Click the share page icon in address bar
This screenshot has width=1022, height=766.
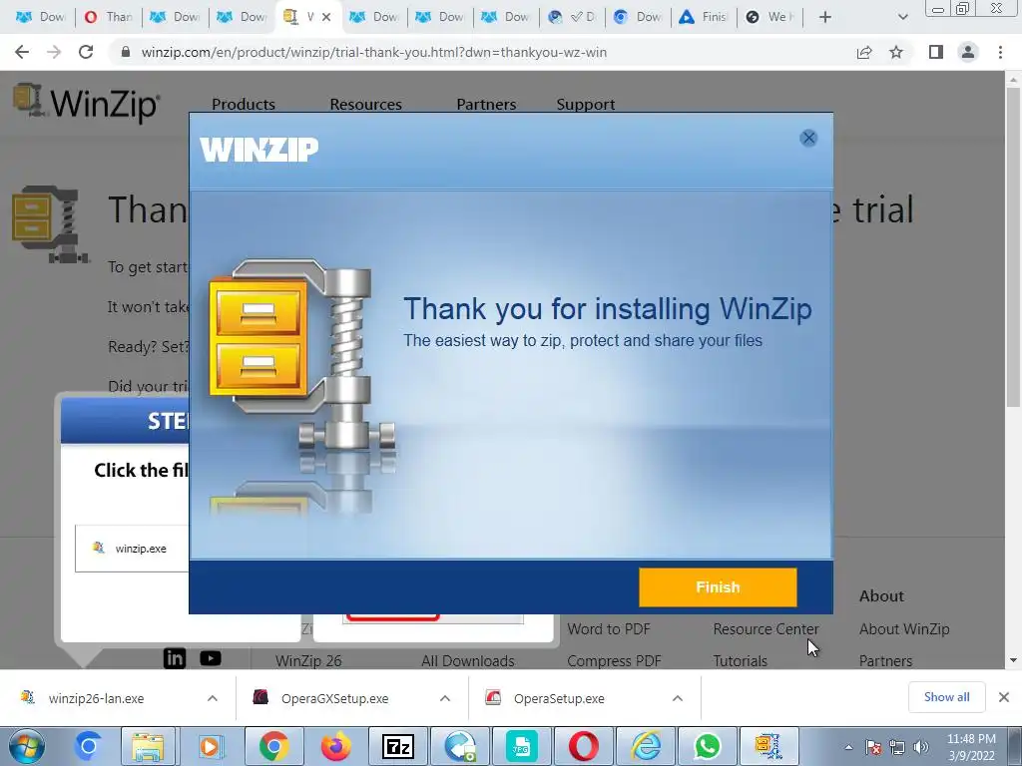click(x=864, y=52)
